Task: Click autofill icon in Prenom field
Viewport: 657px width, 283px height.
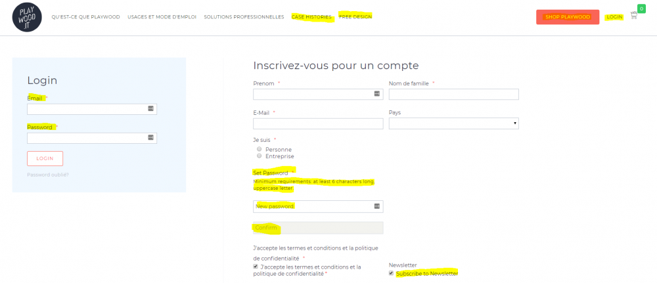Action: coord(377,95)
